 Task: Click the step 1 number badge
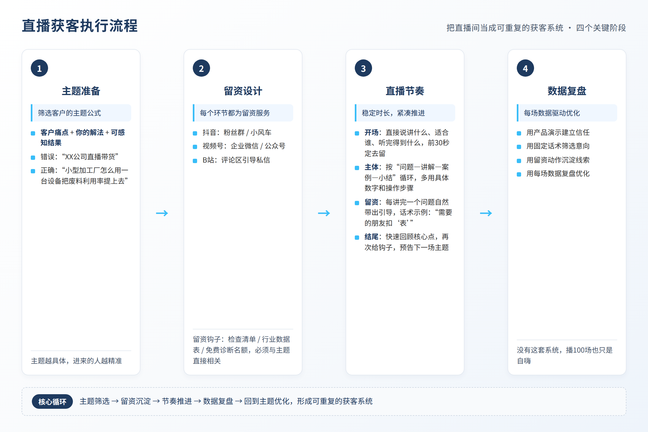coord(39,68)
